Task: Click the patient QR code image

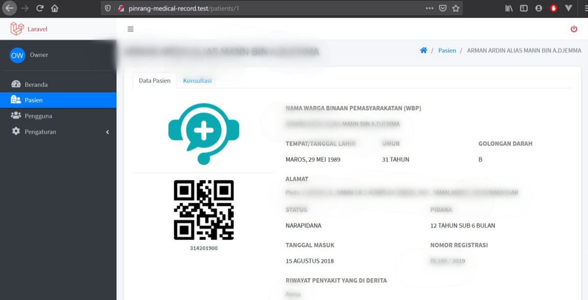Action: coord(204,210)
